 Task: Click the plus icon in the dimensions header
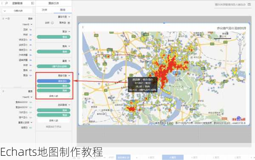pyautogui.click(x=3, y=19)
